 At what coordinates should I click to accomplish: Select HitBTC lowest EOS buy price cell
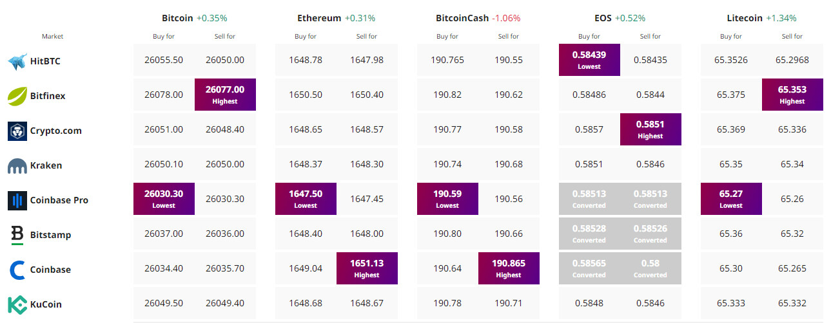[589, 60]
